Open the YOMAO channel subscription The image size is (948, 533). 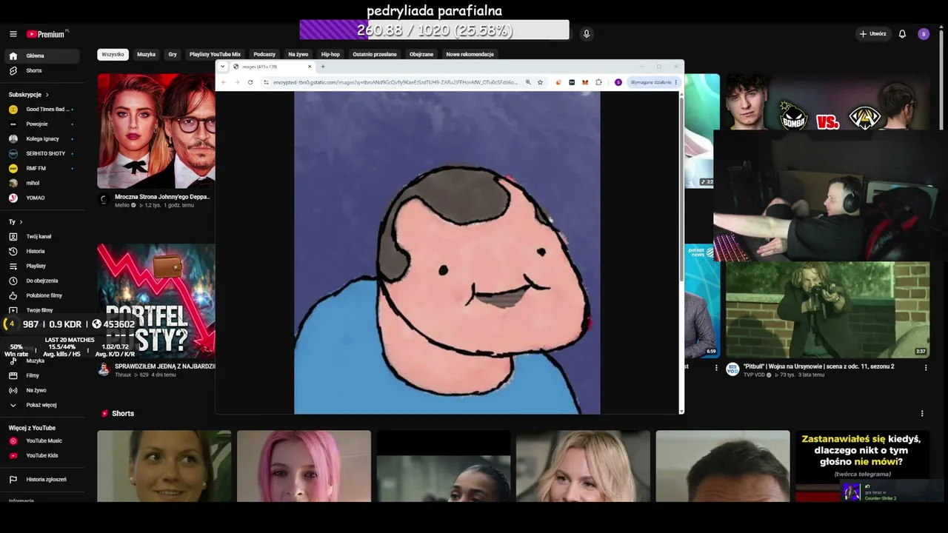point(44,198)
